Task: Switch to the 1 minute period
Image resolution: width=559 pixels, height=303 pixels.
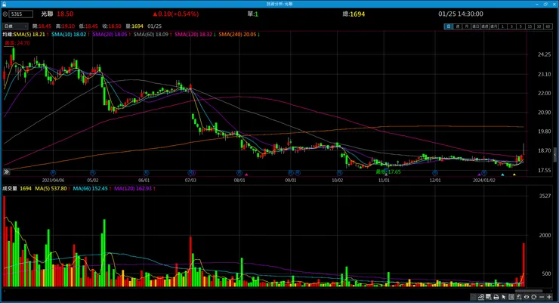Action: (x=502, y=26)
